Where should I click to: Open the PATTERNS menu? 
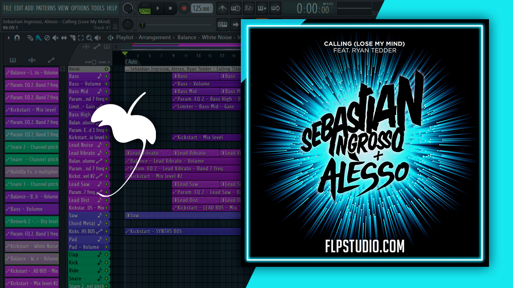(x=46, y=8)
